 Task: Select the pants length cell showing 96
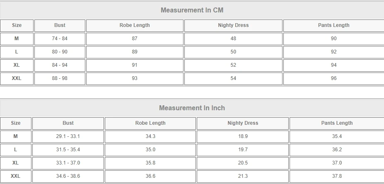[x=334, y=78]
